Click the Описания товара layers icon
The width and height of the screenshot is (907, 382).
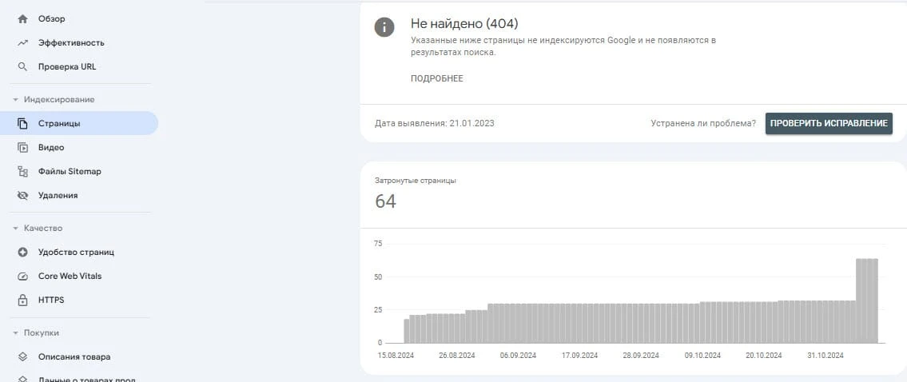(22, 357)
